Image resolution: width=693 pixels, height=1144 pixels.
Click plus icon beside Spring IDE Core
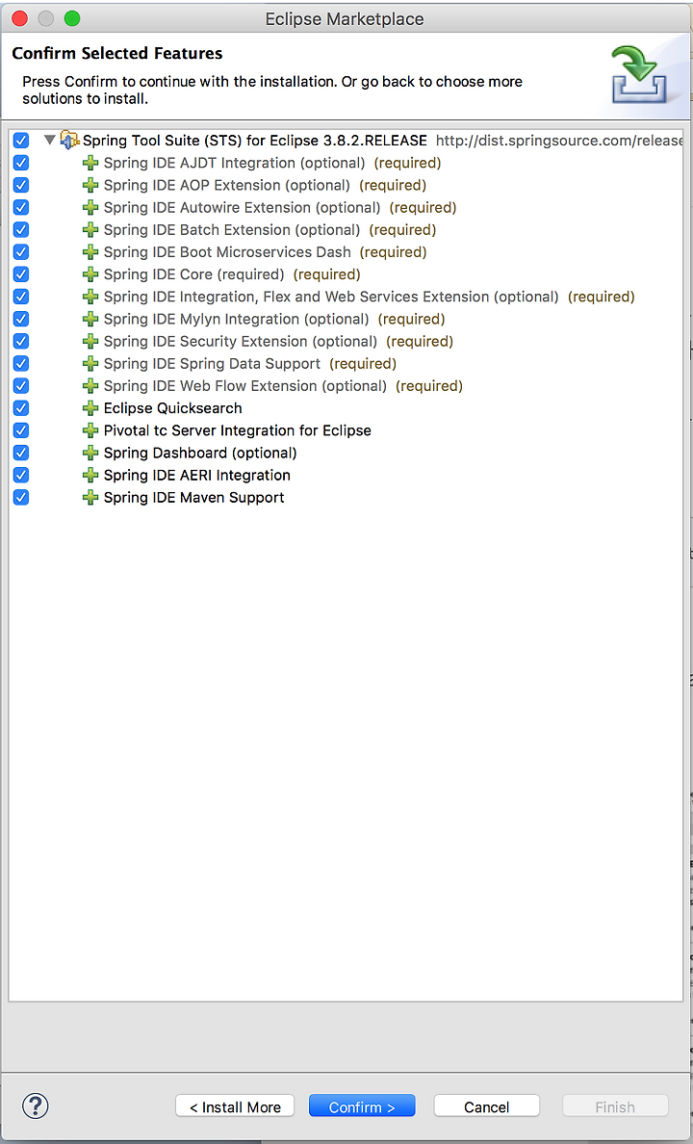click(x=90, y=274)
